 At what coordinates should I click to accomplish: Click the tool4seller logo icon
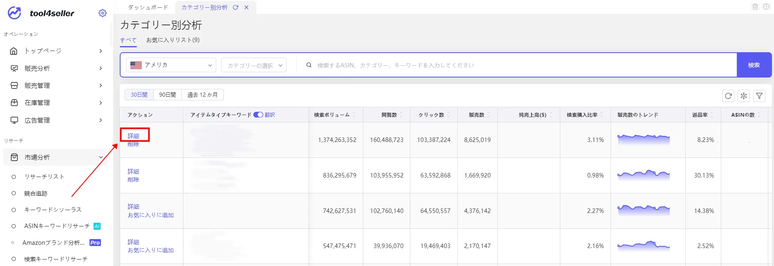coord(14,13)
